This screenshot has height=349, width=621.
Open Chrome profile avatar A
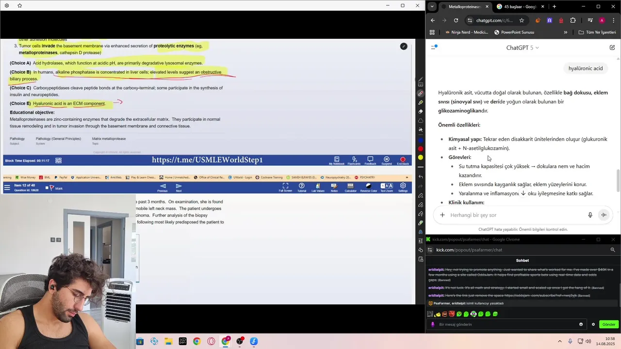(x=602, y=20)
